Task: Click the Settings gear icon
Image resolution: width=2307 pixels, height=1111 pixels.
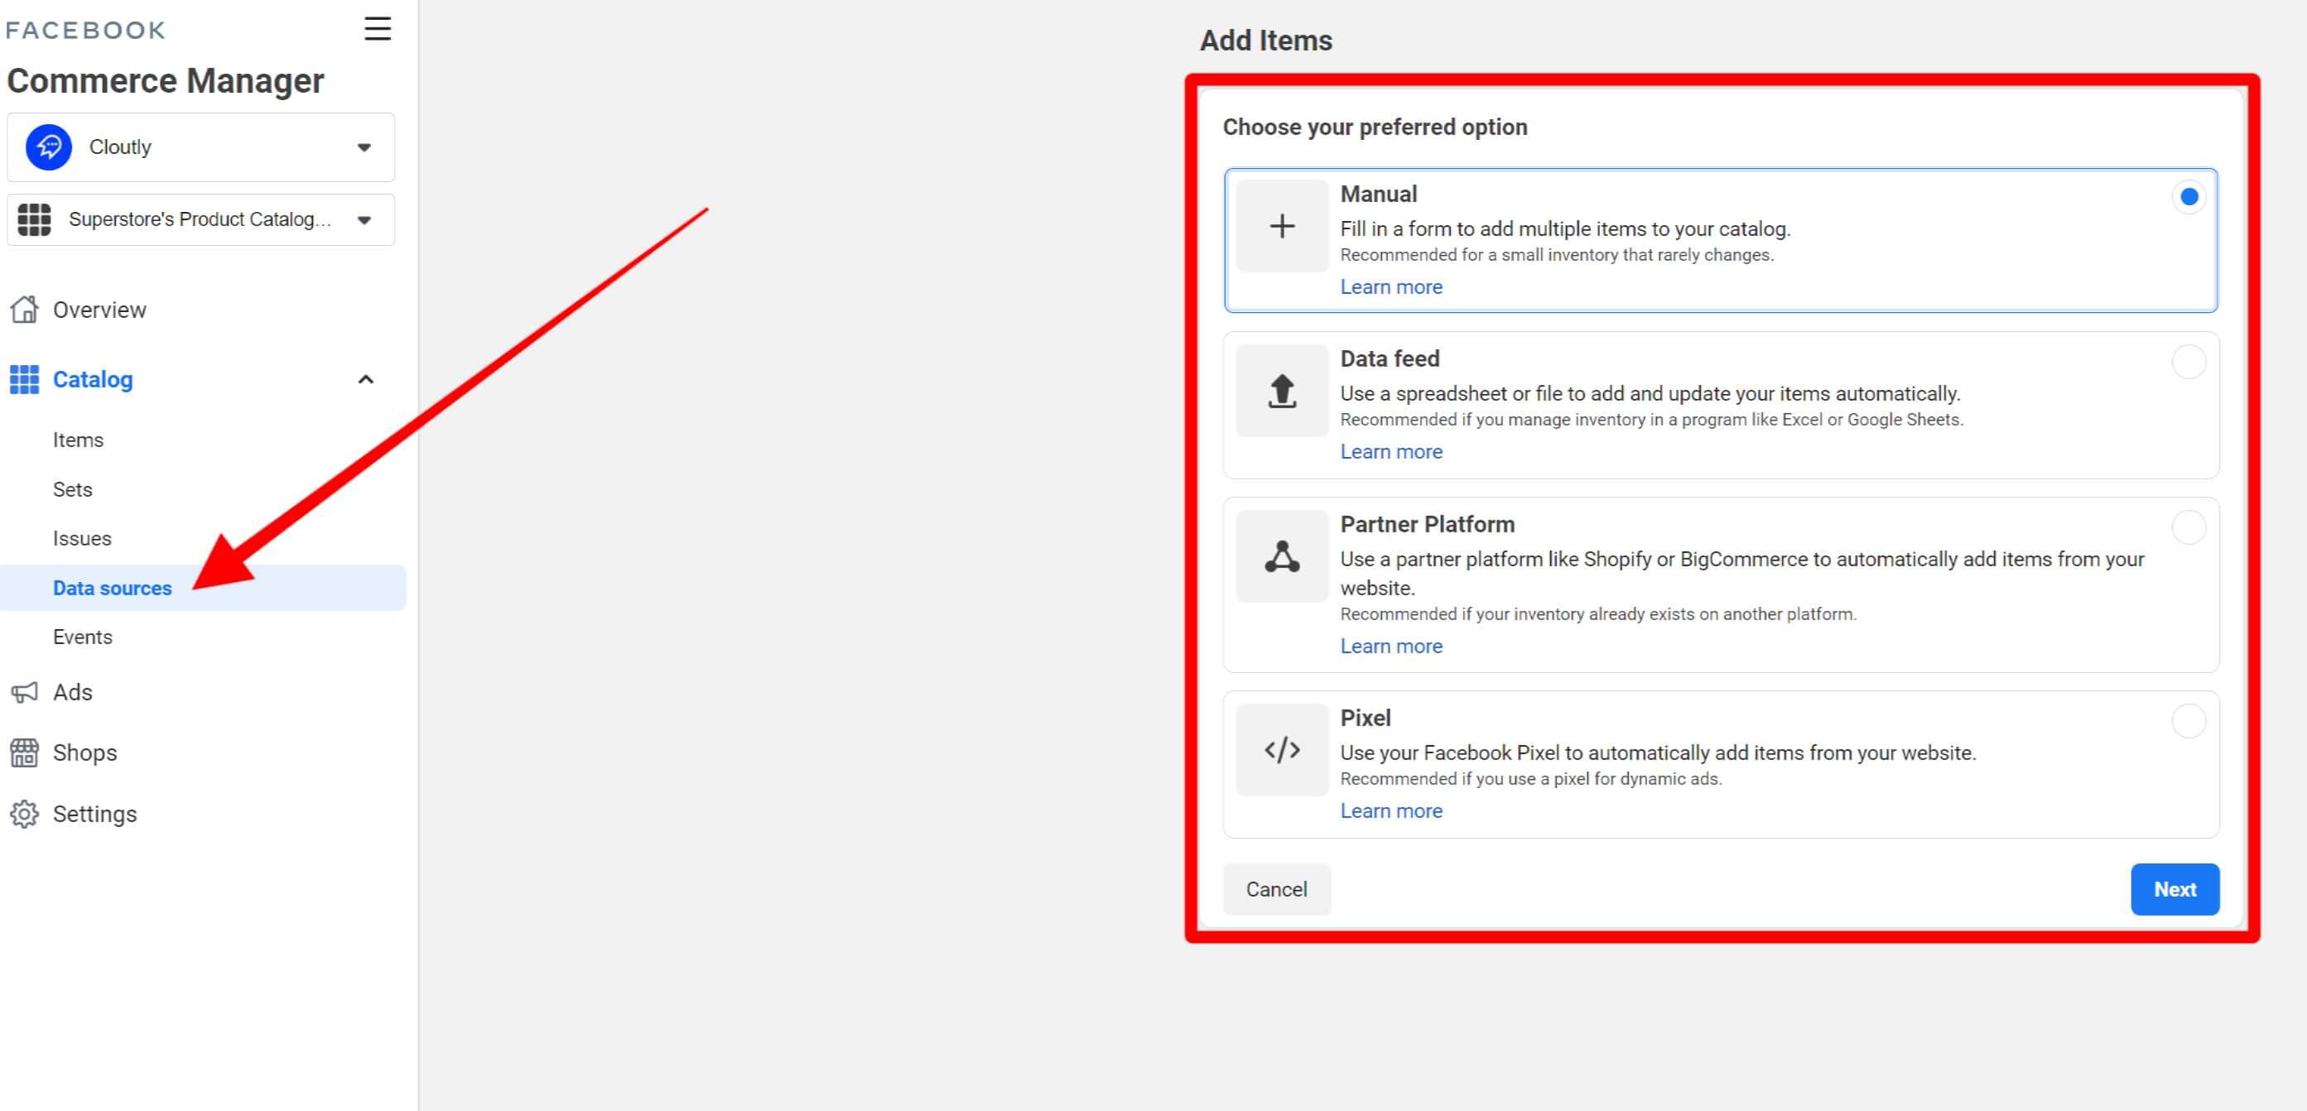Action: click(24, 814)
